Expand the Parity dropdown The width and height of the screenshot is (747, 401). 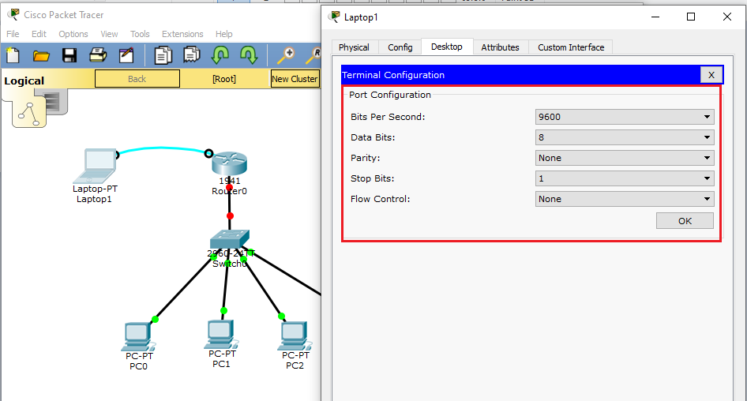click(625, 158)
